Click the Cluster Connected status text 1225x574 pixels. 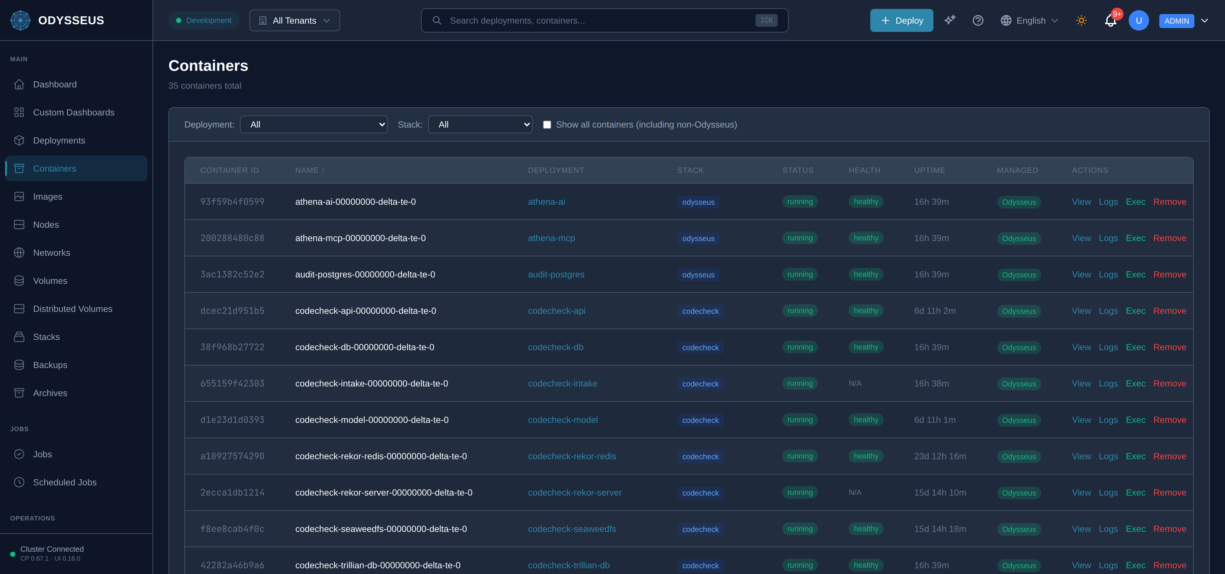click(x=52, y=549)
